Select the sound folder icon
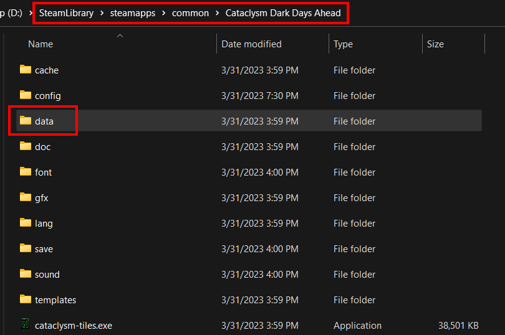Viewport: 505px width, 335px height. 26,274
